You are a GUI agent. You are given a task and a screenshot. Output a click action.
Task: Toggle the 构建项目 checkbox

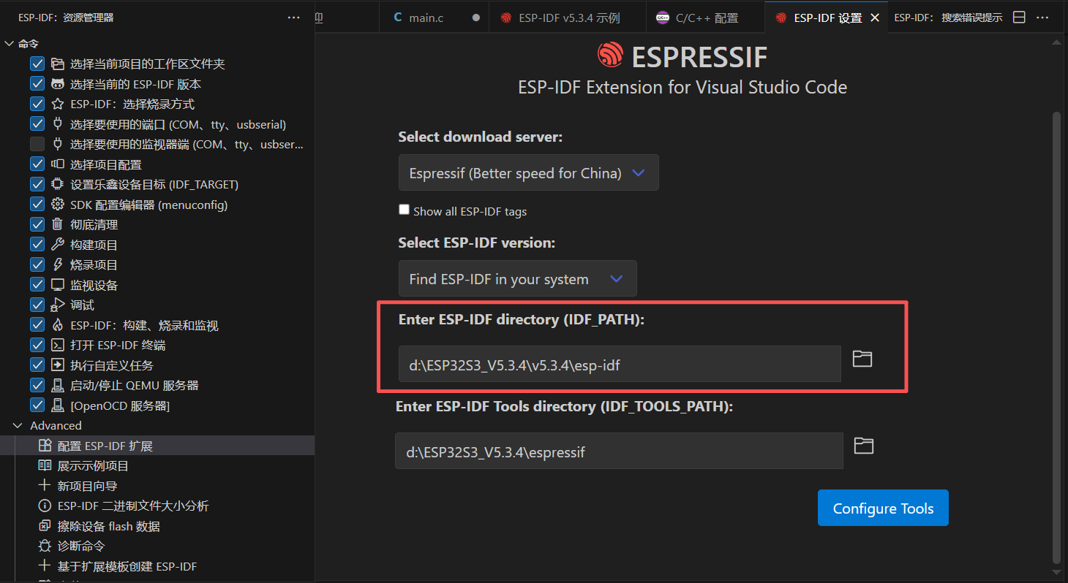tap(37, 245)
